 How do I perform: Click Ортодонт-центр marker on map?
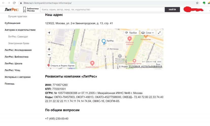point(134,61)
